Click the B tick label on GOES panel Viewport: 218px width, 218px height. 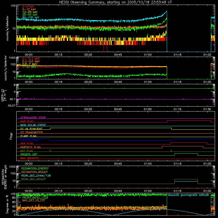[x=15, y=85]
